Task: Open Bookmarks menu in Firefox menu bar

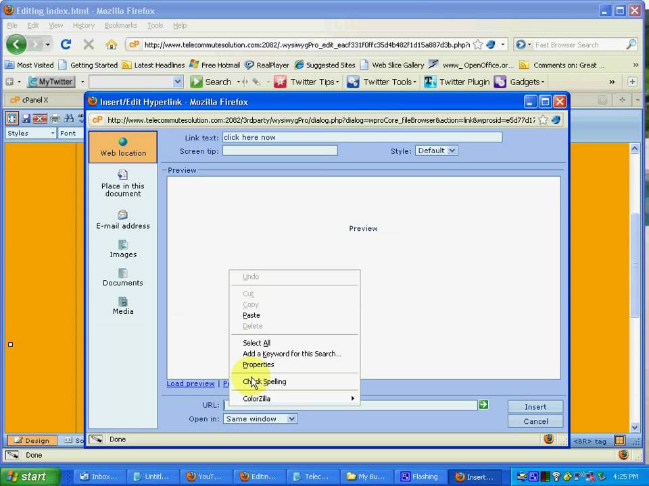Action: click(120, 25)
